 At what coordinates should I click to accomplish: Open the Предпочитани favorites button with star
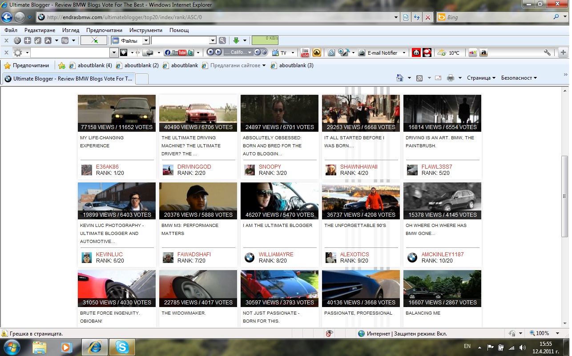(x=27, y=65)
